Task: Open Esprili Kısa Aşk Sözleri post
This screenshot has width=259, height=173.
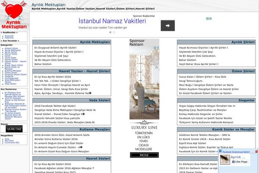Action: click(x=193, y=143)
